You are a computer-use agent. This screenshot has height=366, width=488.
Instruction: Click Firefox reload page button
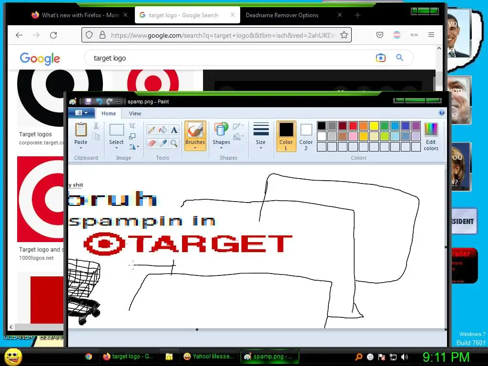tap(53, 35)
